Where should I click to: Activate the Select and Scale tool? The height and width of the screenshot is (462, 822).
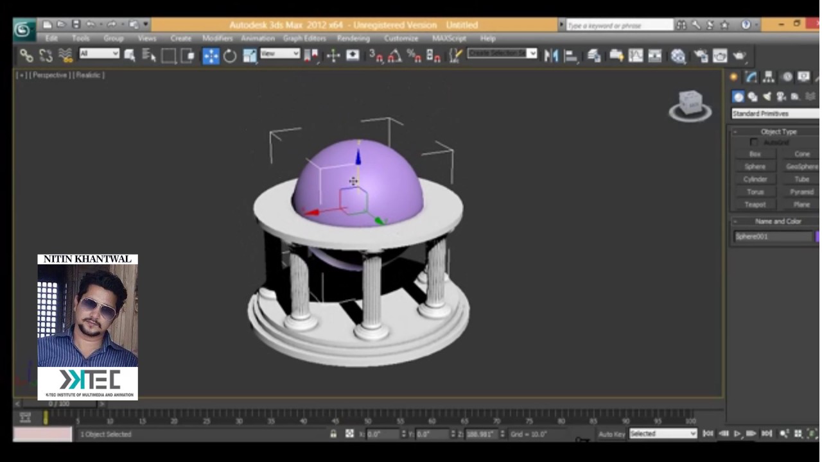pos(250,56)
